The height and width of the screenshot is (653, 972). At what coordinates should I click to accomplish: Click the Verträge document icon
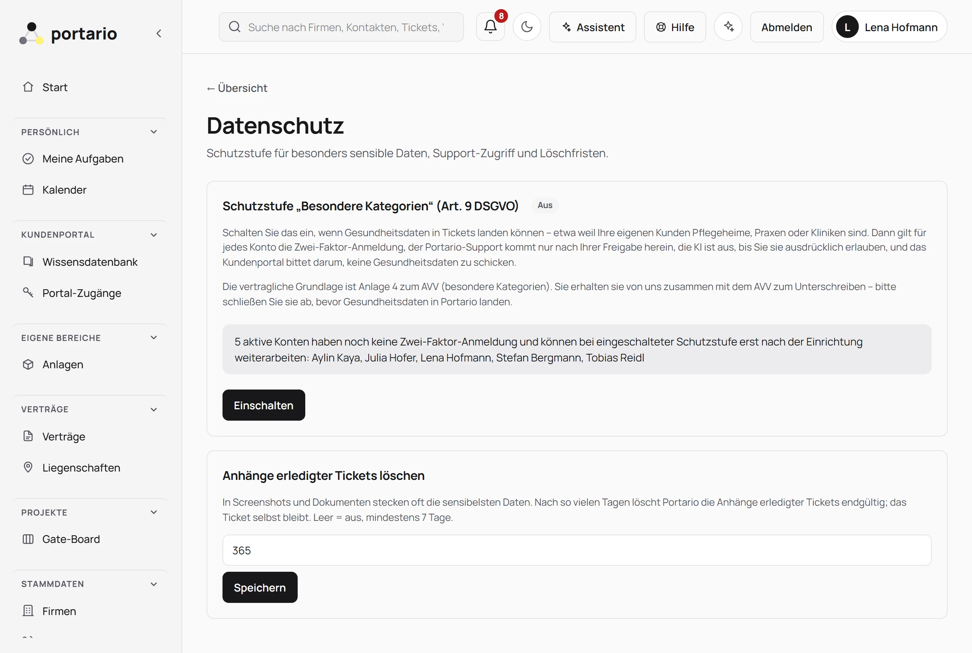click(x=28, y=436)
